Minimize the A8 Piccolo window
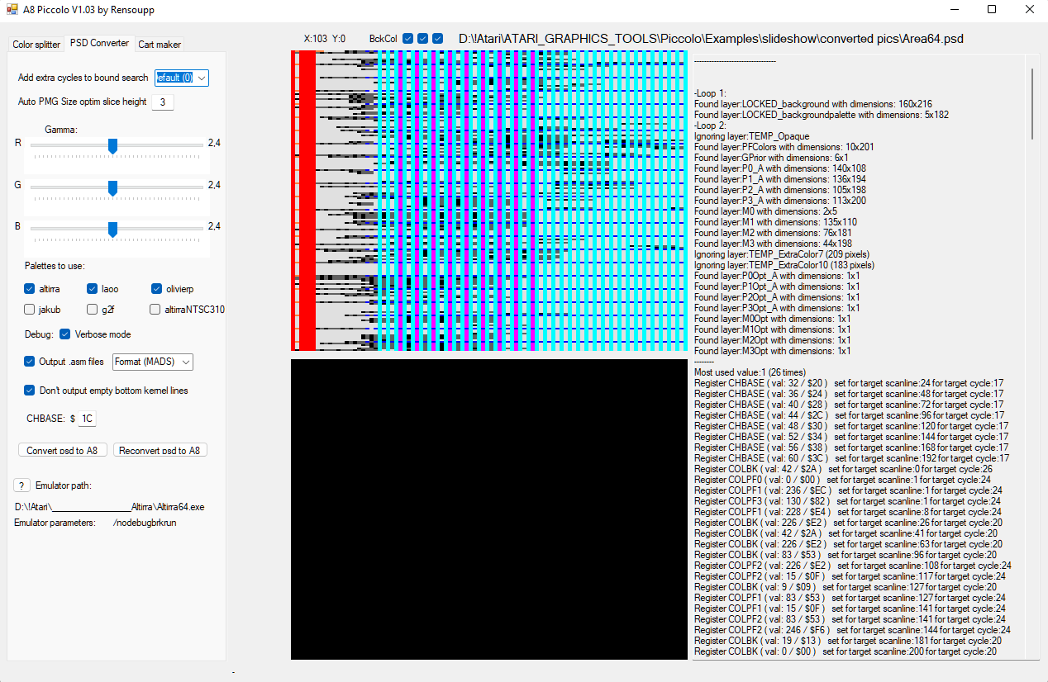This screenshot has width=1048, height=682. [x=953, y=10]
